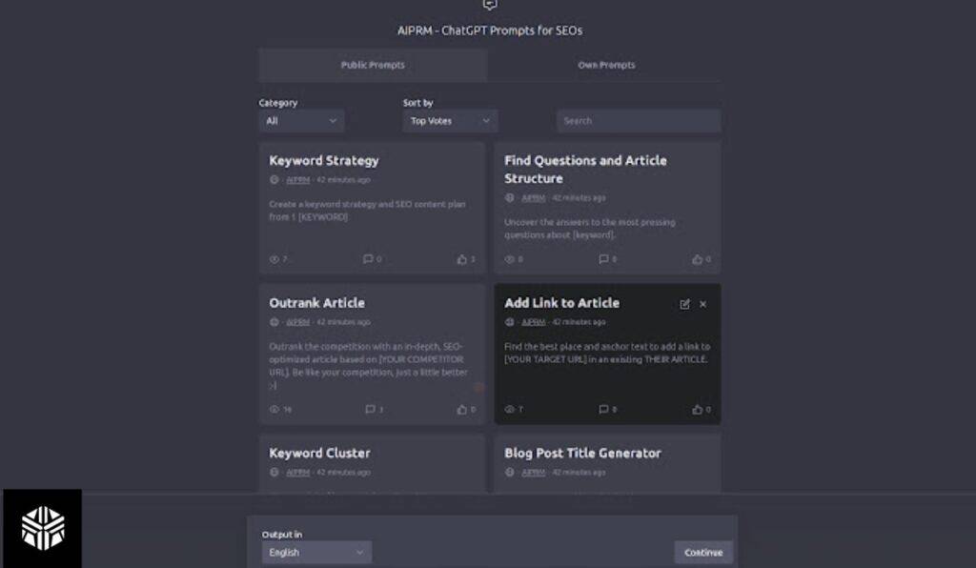
Task: Click views eye icon on Find Questions card
Action: point(509,259)
